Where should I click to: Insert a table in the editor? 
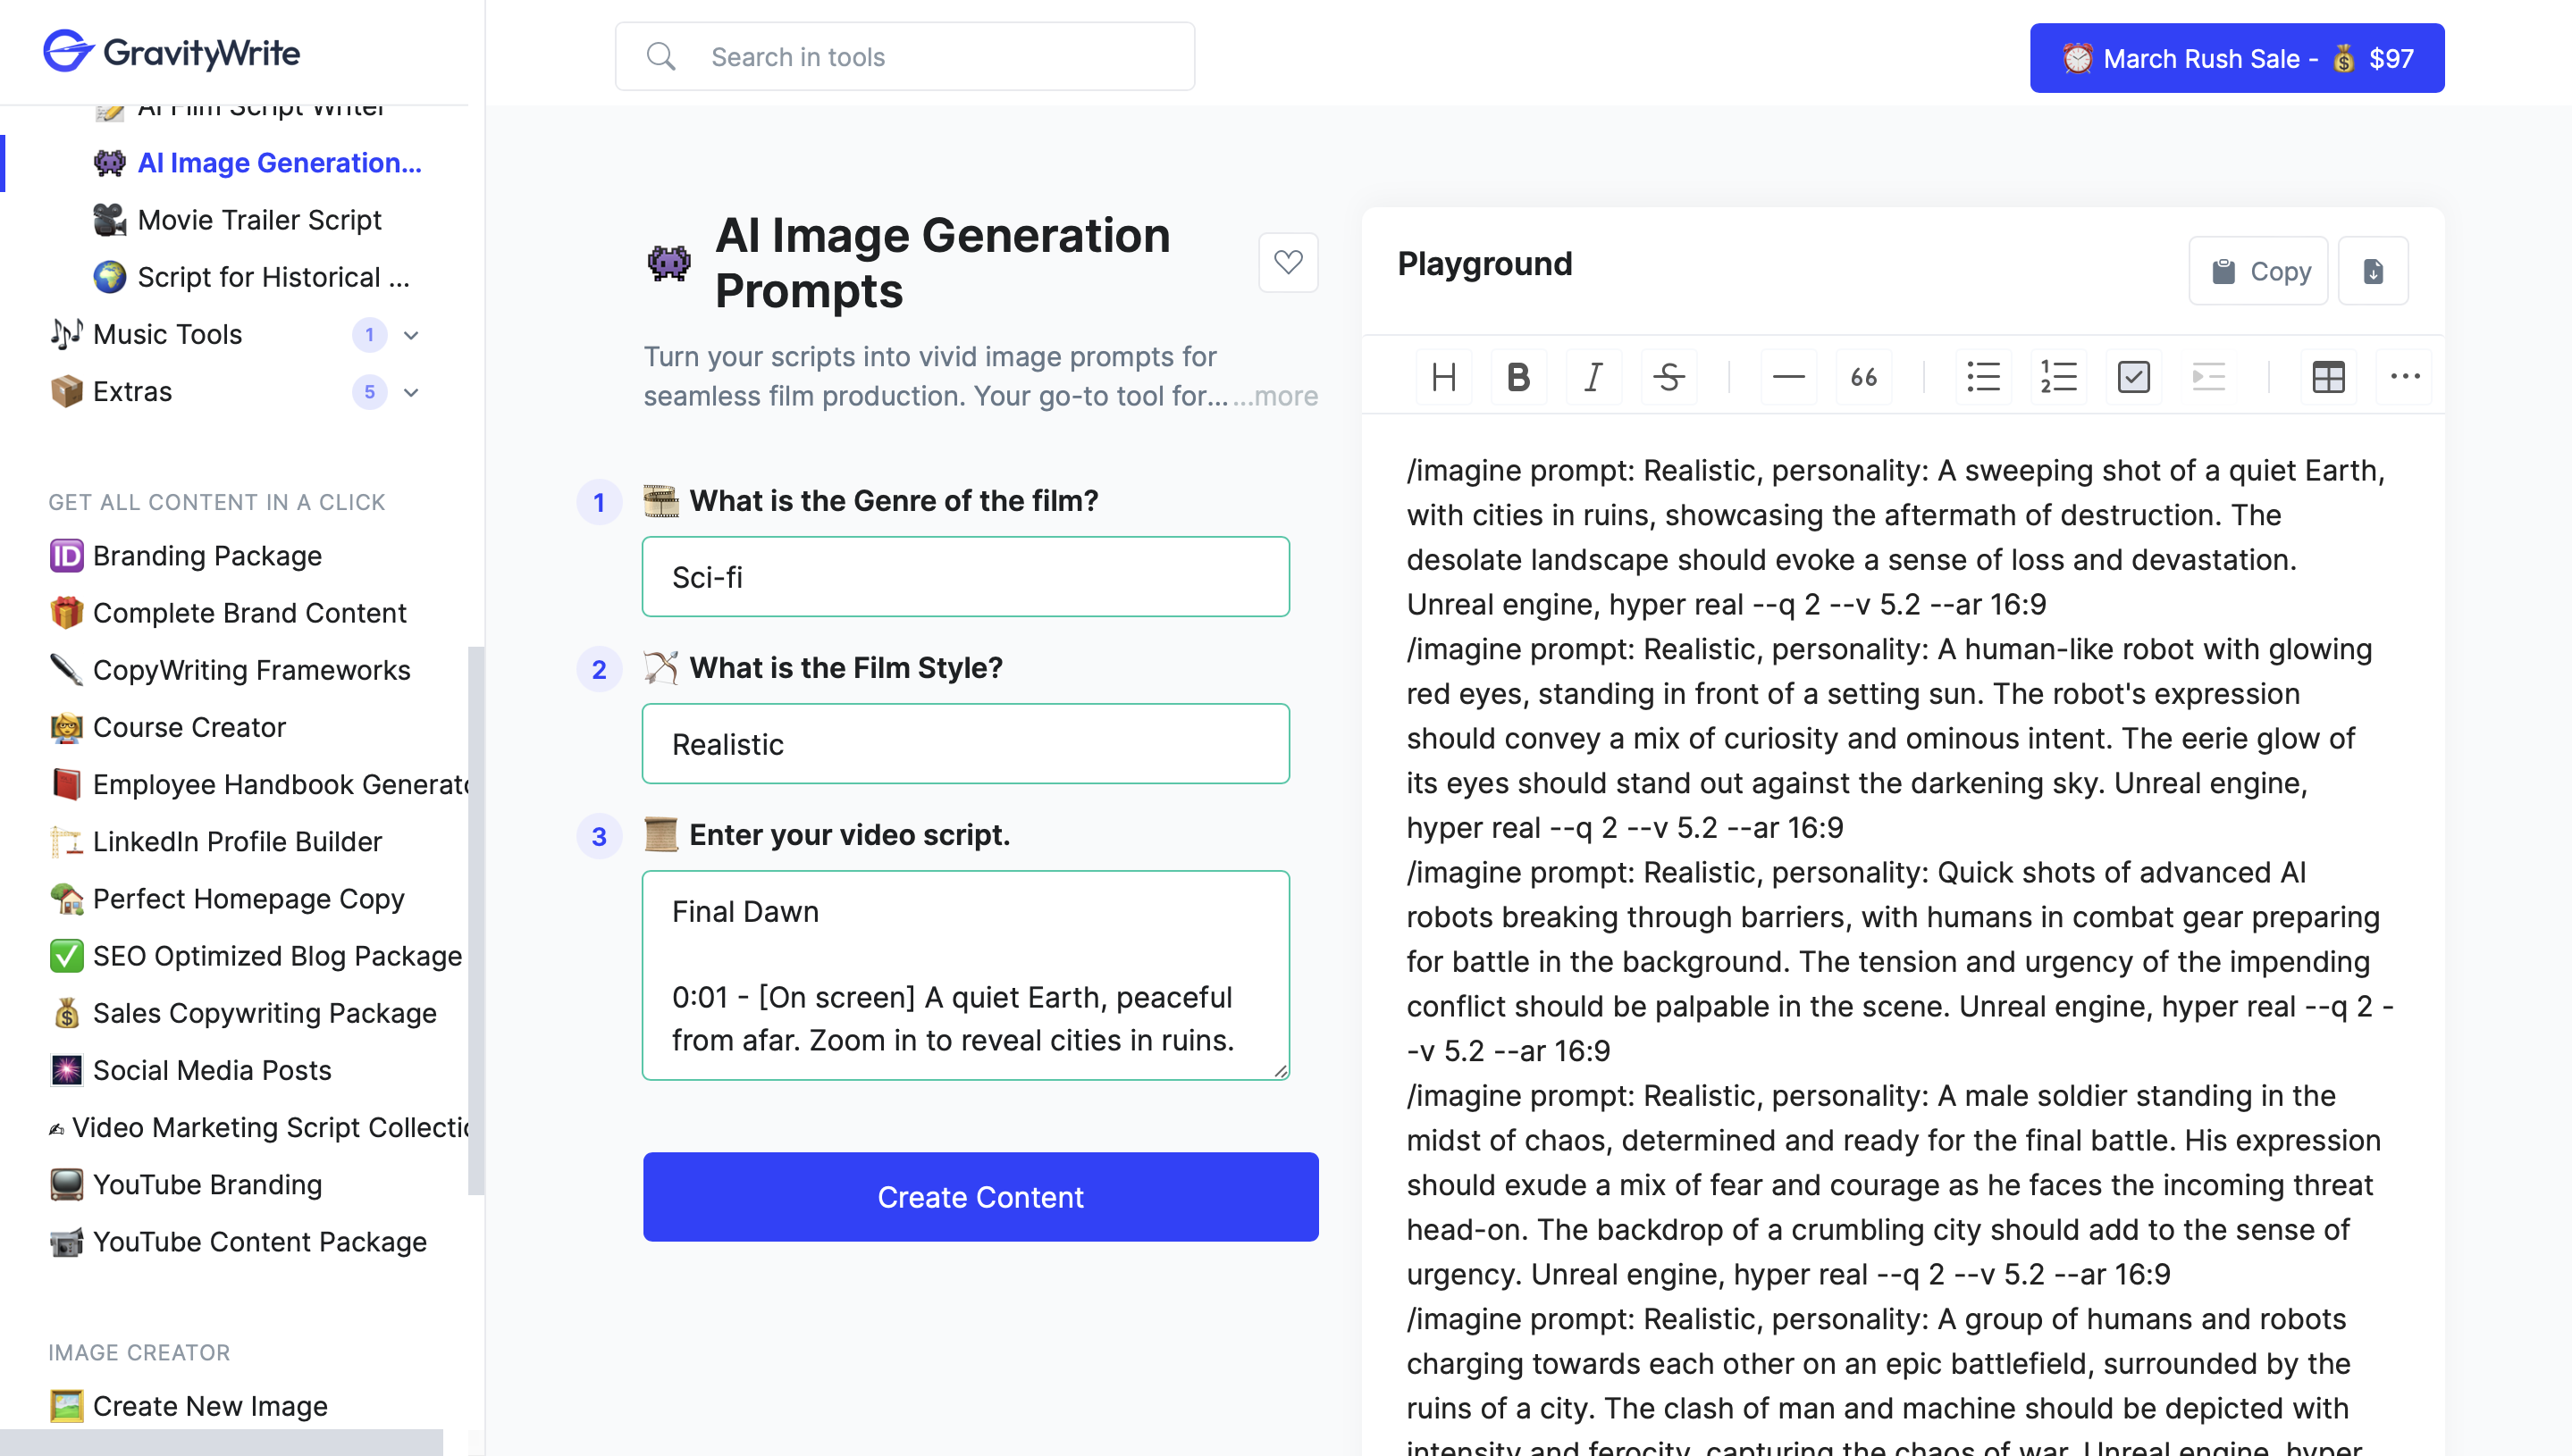click(2328, 377)
